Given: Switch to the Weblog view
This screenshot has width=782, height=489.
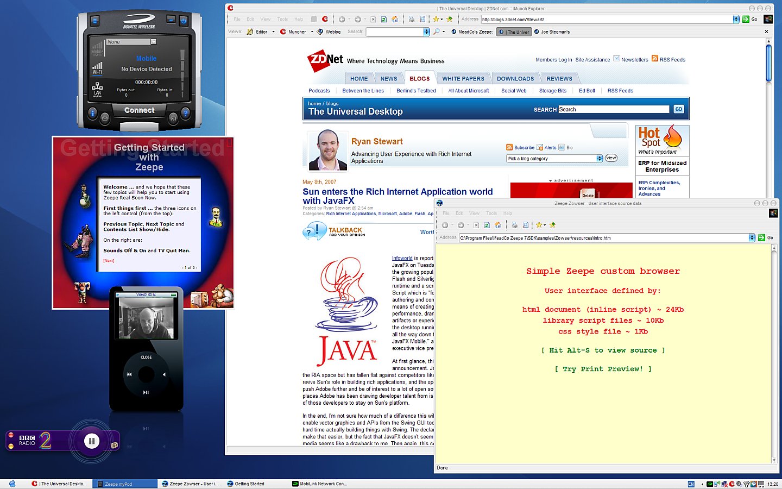Looking at the screenshot, I should click(x=329, y=32).
